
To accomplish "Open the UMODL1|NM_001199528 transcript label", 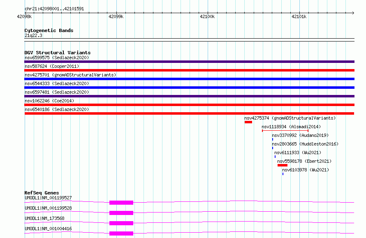I will click(48, 208).
